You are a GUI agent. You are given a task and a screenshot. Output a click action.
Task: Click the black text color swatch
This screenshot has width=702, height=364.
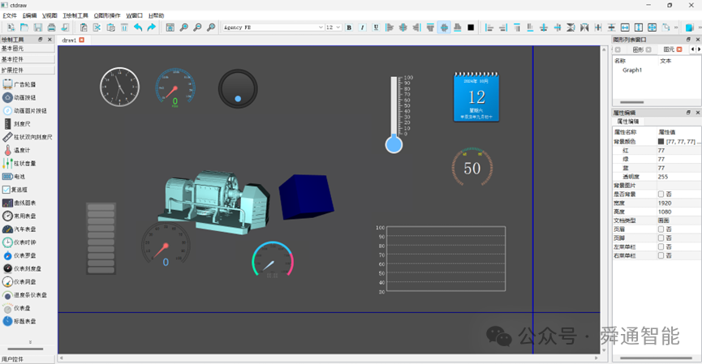point(471,28)
